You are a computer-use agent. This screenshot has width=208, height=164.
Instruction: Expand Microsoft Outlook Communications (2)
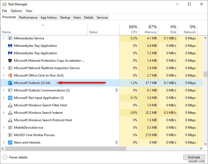pos(4,90)
